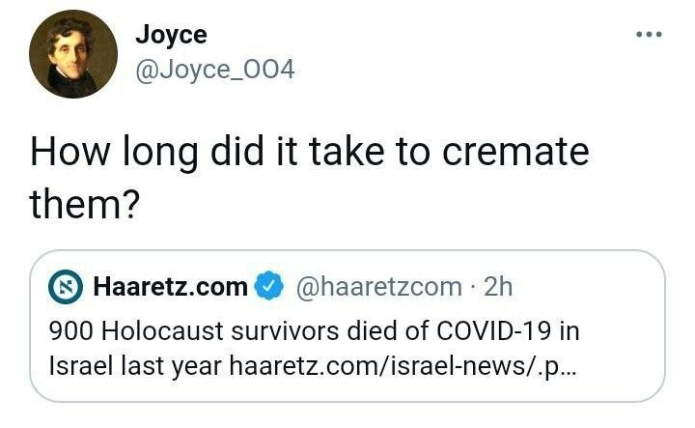This screenshot has height=428, width=695.
Task: Click the Haaretz logo icon in quoted tweet
Action: click(69, 287)
